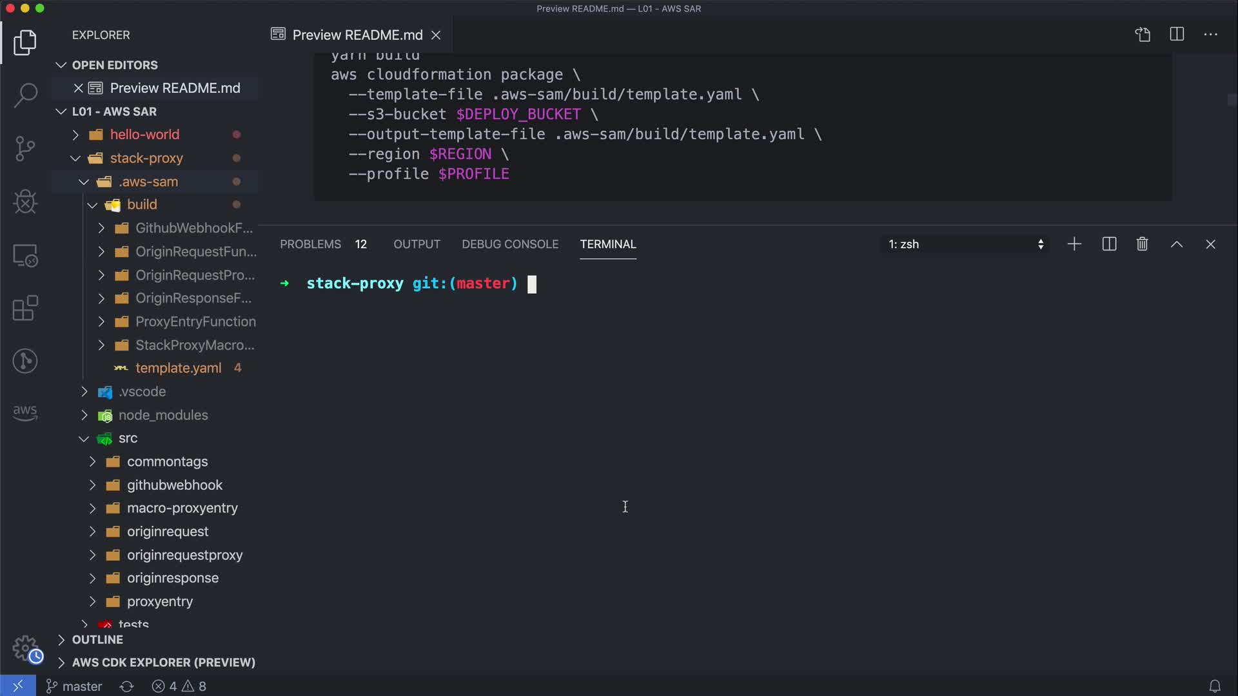Switch to the DEBUG CONSOLE tab
The width and height of the screenshot is (1238, 696).
509,244
